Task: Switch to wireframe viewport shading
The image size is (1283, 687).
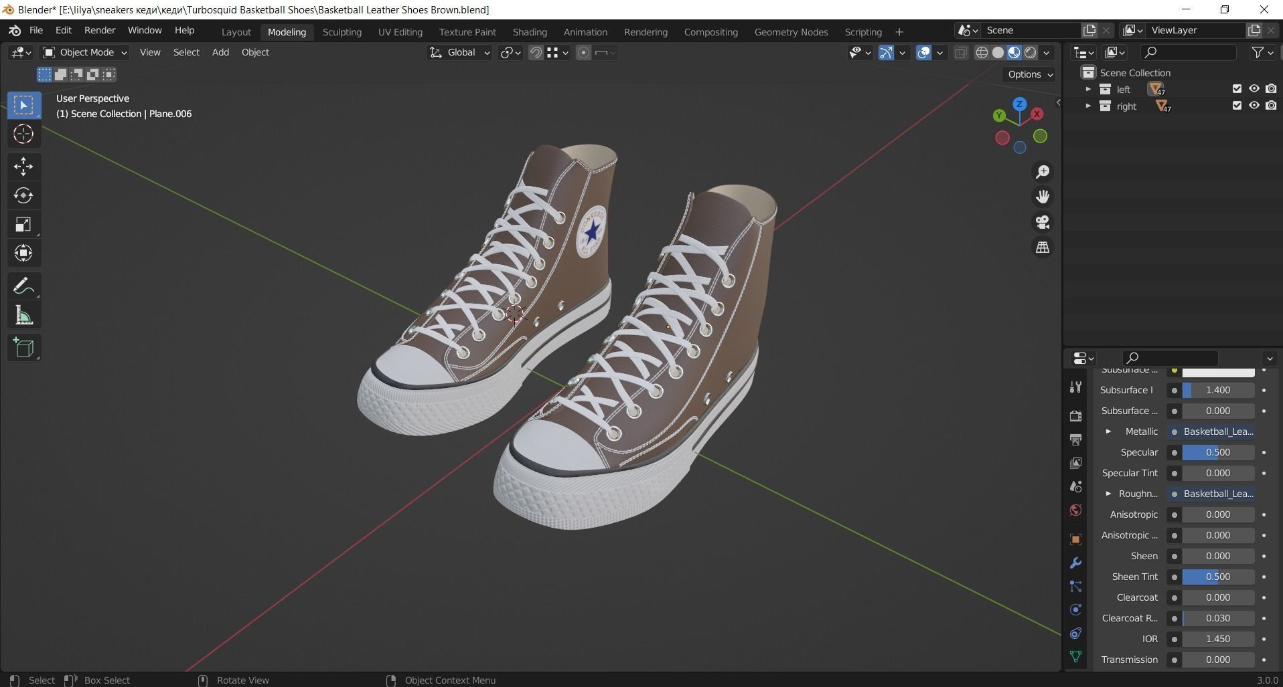Action: (x=982, y=53)
